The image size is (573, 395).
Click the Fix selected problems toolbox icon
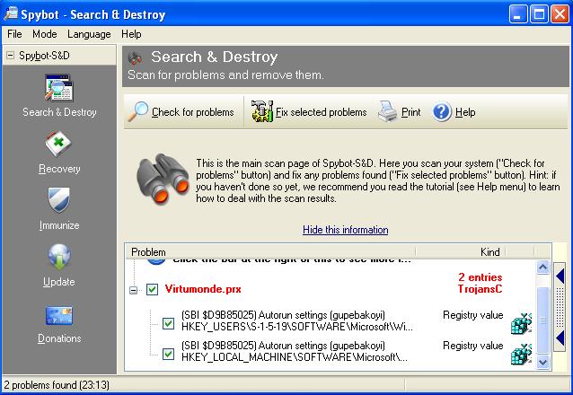pyautogui.click(x=262, y=111)
